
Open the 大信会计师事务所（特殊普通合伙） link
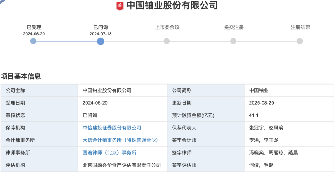(120, 140)
